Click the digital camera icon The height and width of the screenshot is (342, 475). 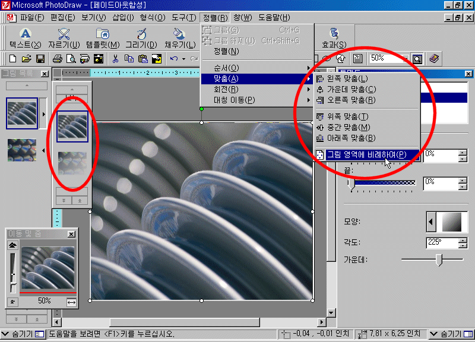[99, 58]
